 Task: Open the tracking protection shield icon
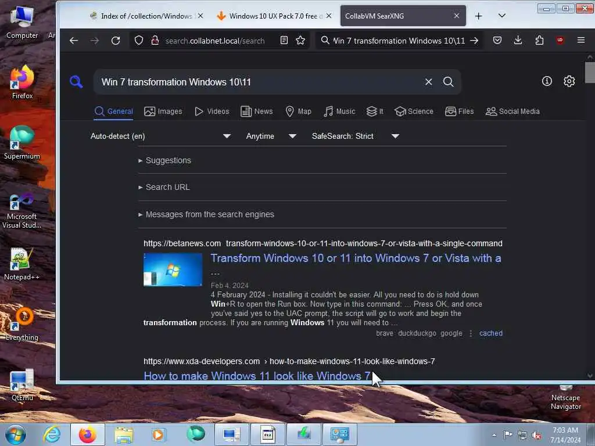(139, 41)
